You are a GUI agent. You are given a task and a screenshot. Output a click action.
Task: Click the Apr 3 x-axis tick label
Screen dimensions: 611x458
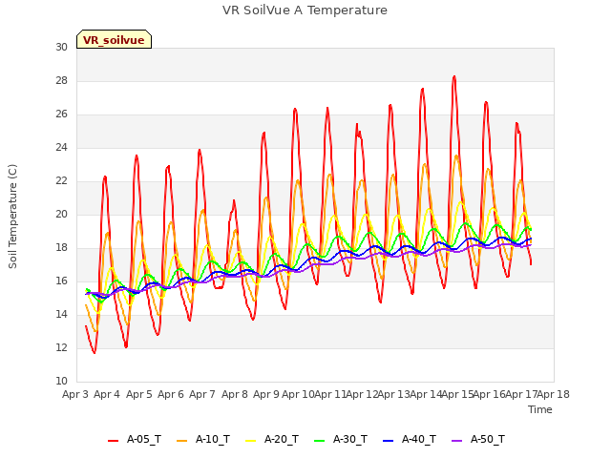75,394
